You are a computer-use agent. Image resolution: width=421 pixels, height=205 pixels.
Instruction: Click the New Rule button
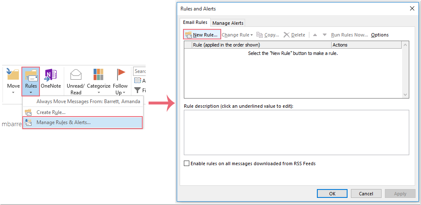coord(202,35)
